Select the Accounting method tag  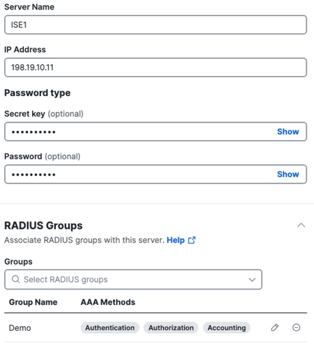point(226,328)
